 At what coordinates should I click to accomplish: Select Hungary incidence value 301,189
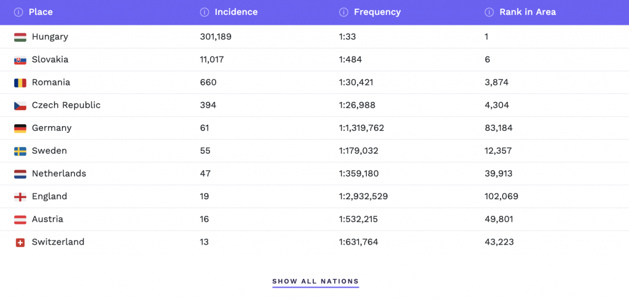(x=216, y=37)
